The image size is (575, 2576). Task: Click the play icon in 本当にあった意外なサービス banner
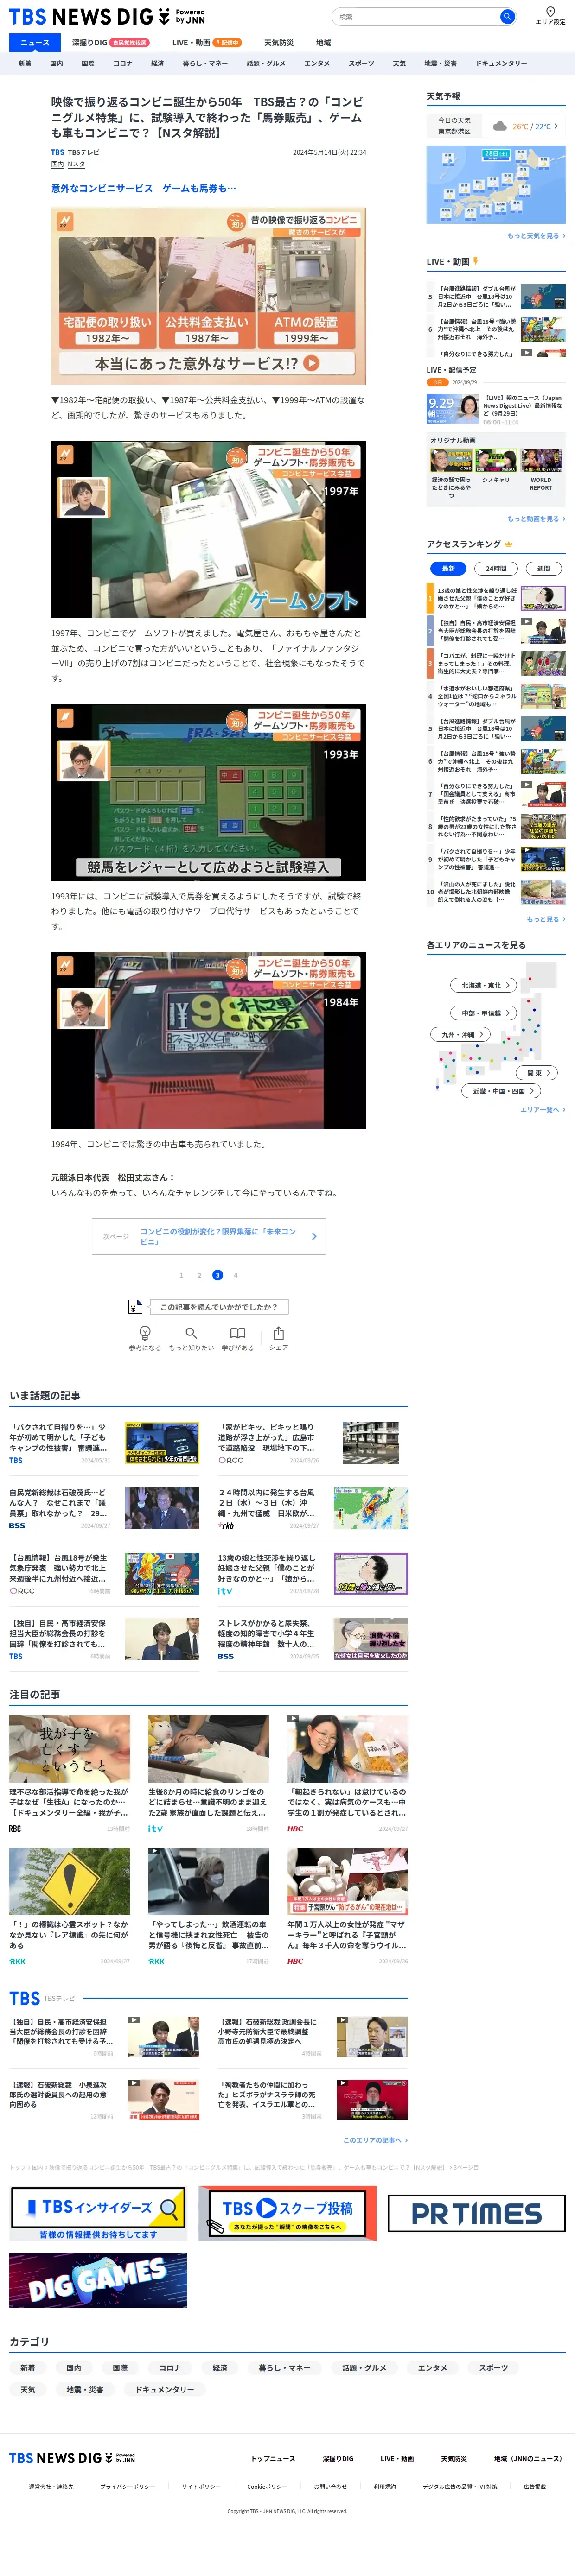pos(312,363)
